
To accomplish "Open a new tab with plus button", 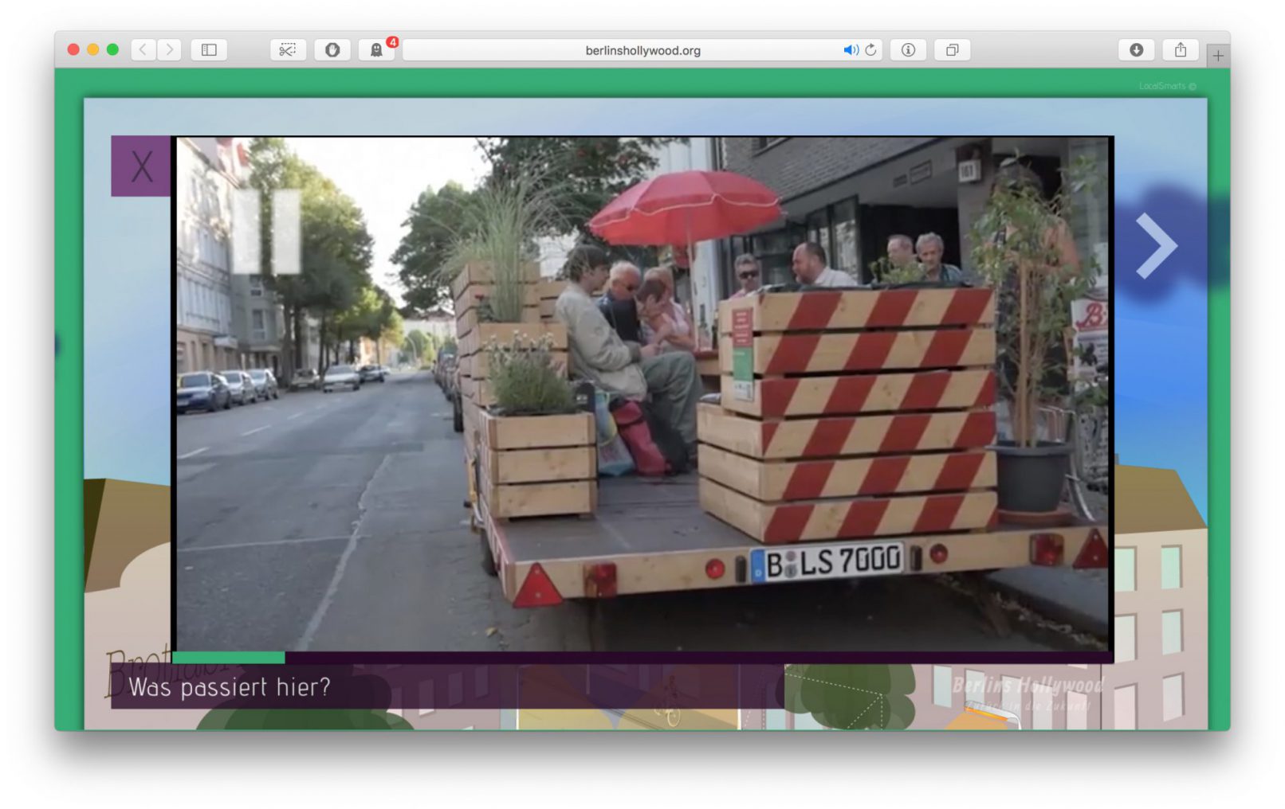I will tap(1217, 56).
